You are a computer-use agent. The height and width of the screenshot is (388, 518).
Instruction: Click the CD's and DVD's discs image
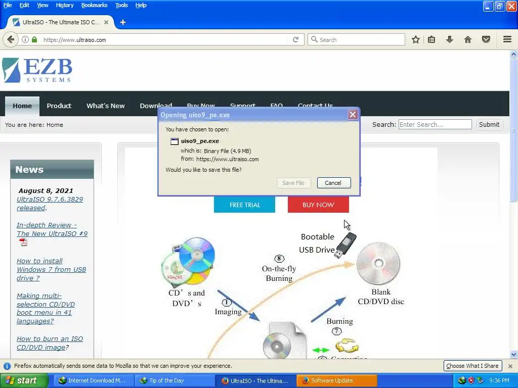click(x=188, y=262)
